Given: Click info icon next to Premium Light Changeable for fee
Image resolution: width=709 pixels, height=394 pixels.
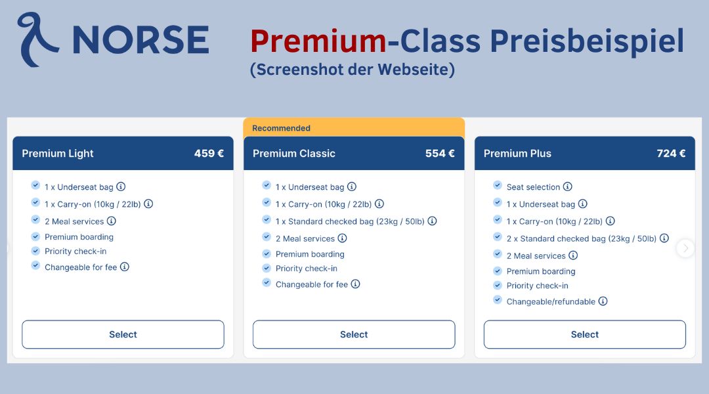Looking at the screenshot, I should (x=124, y=267).
